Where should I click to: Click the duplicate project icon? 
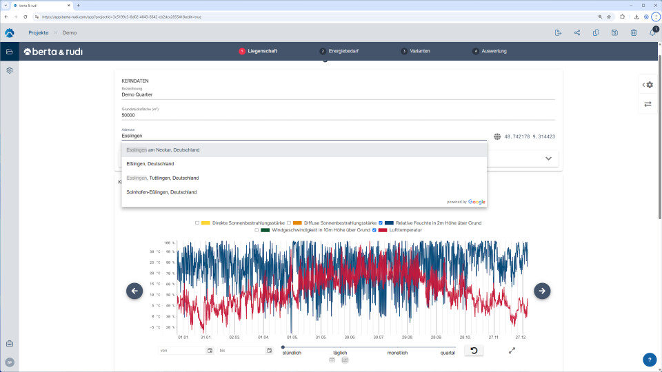596,32
